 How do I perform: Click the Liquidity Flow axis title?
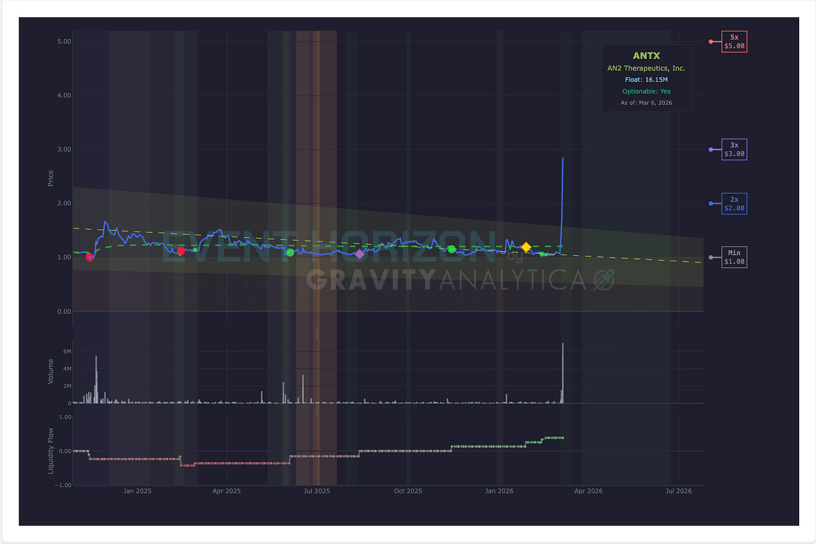tap(50, 451)
